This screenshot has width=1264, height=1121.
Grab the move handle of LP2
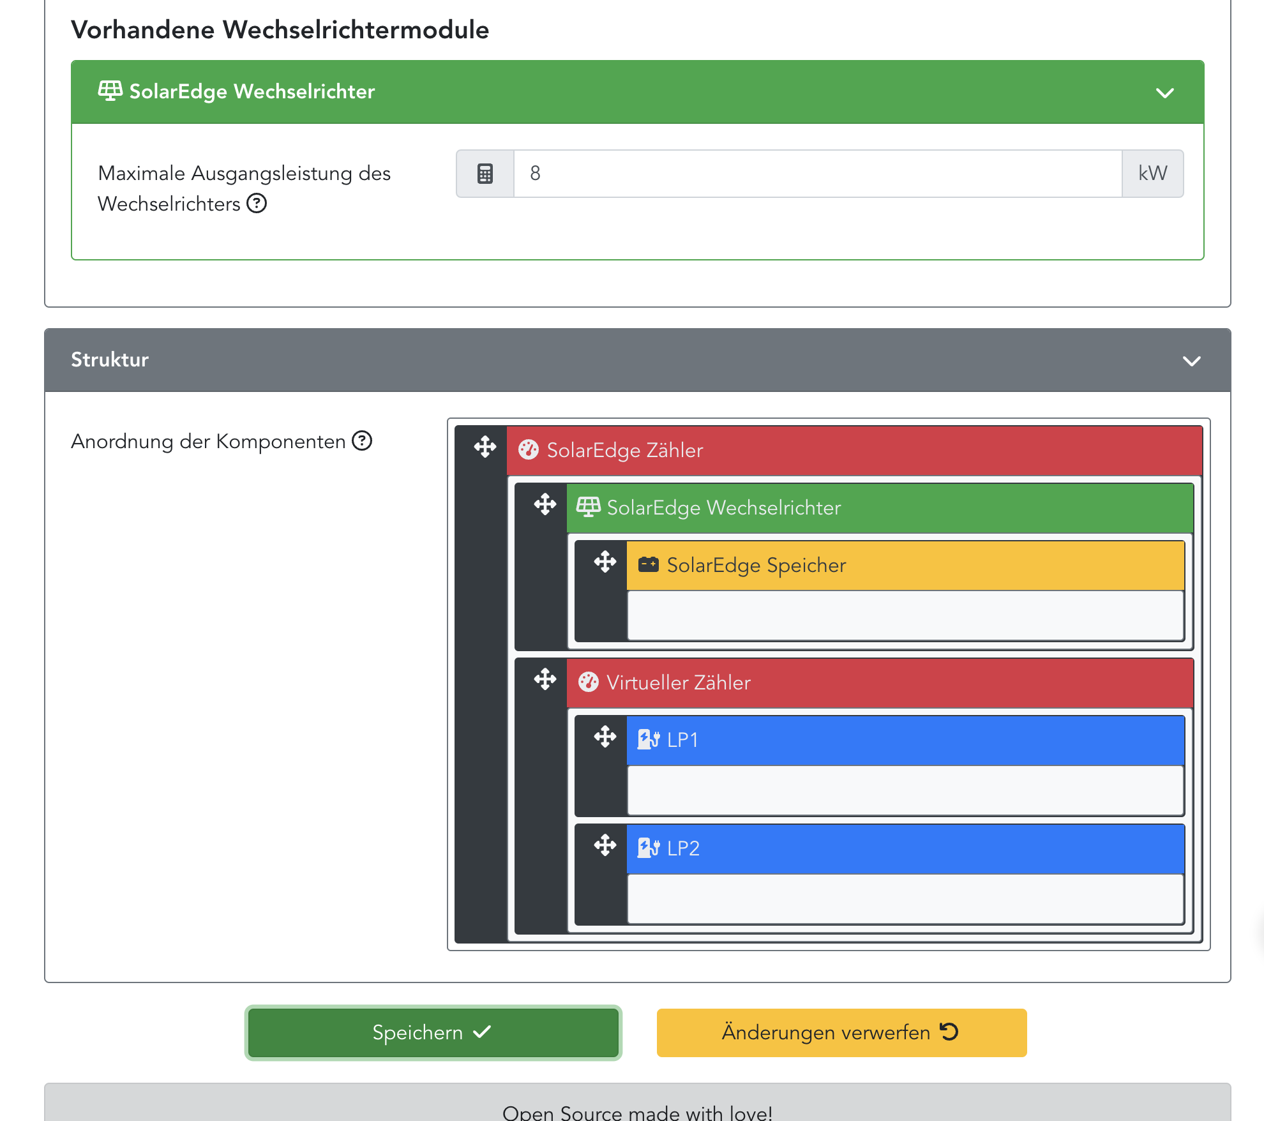605,845
